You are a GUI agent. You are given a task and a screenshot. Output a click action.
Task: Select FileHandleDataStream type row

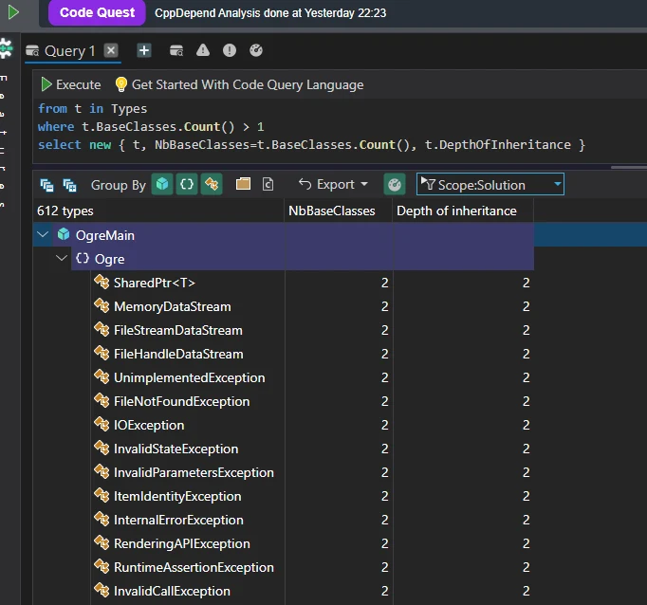pos(312,354)
